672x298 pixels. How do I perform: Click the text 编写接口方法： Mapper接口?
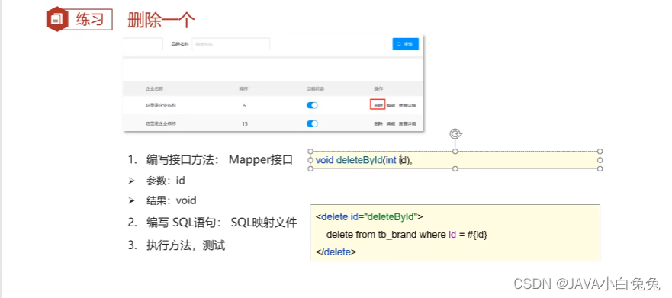[x=220, y=160]
